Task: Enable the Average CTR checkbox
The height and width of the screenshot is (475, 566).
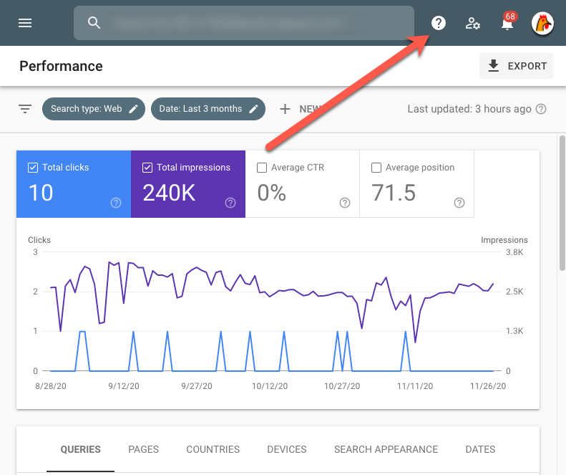Action: pyautogui.click(x=262, y=168)
